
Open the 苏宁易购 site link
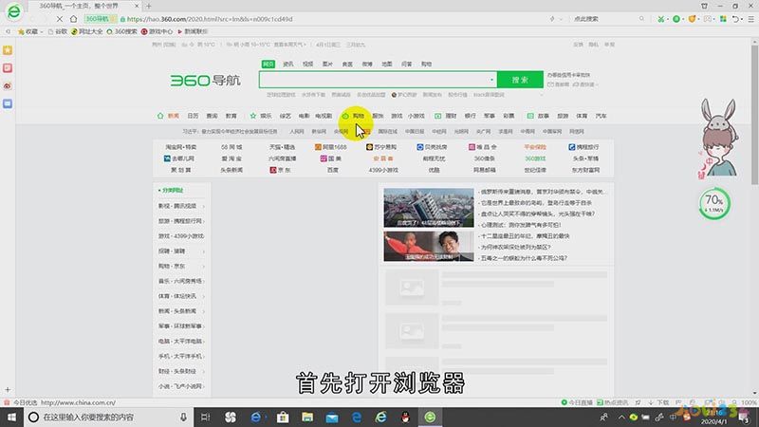[381, 147]
